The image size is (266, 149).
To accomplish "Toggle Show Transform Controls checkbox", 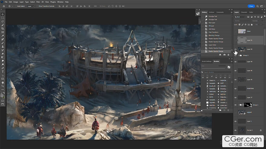I will point(37,6).
